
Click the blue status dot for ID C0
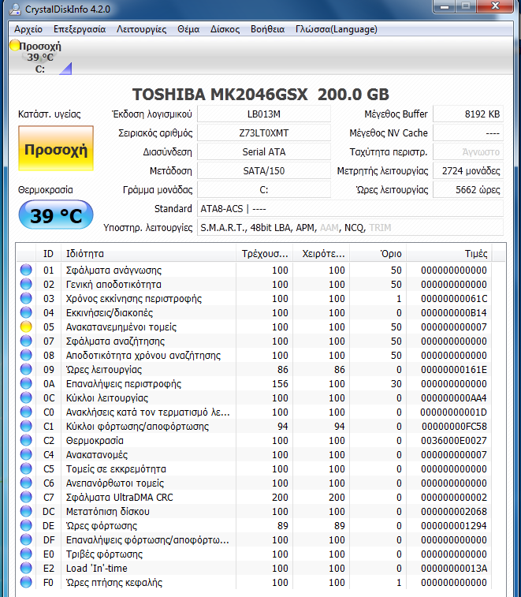(x=26, y=412)
